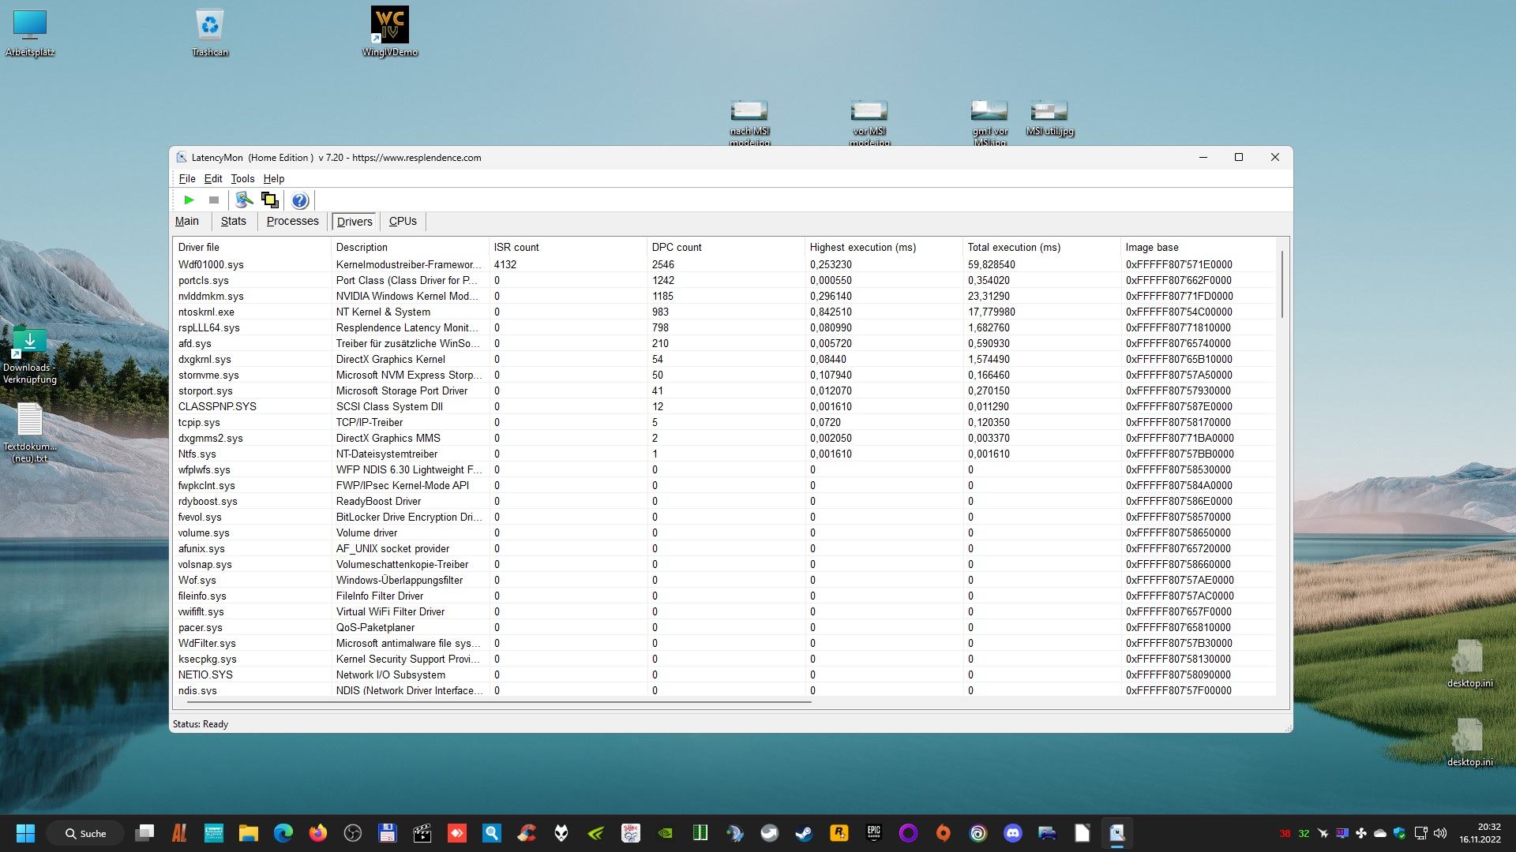
Task: Open CCleaner from the taskbar
Action: (x=527, y=833)
